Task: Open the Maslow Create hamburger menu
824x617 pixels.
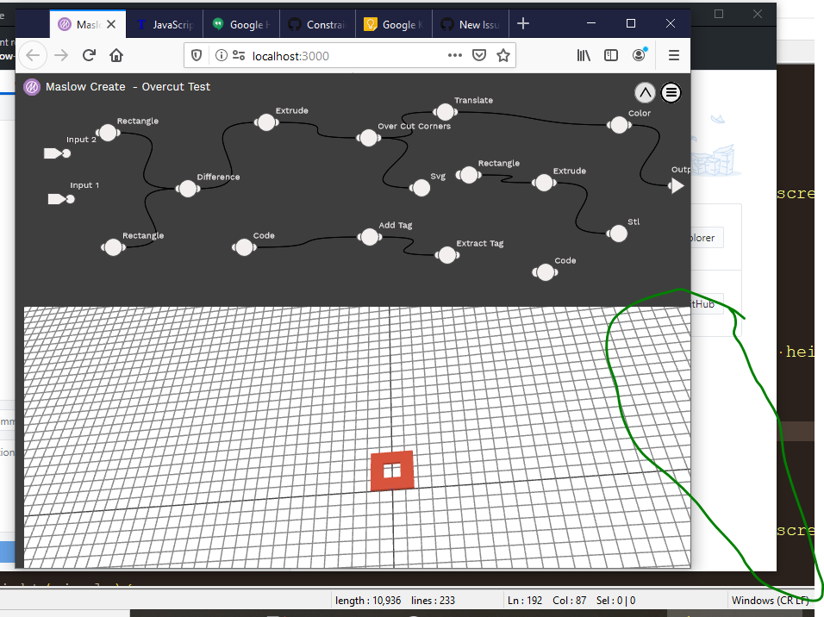Action: pos(671,92)
